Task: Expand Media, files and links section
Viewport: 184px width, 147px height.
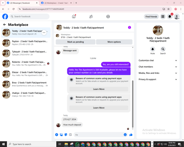Action: (158, 73)
